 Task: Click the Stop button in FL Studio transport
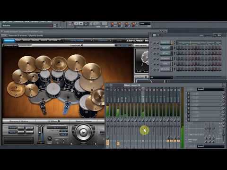[81, 24]
